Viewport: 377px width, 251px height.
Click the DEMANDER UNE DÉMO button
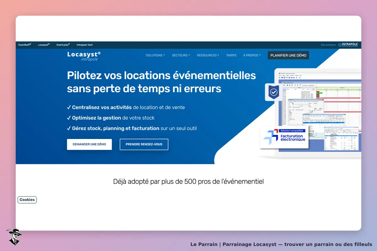89,144
